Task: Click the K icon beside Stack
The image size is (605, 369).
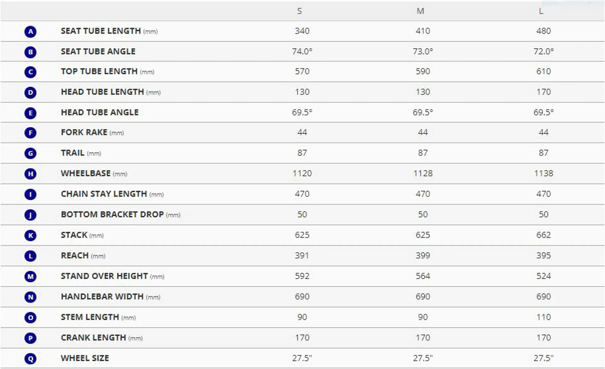Action: pos(30,235)
